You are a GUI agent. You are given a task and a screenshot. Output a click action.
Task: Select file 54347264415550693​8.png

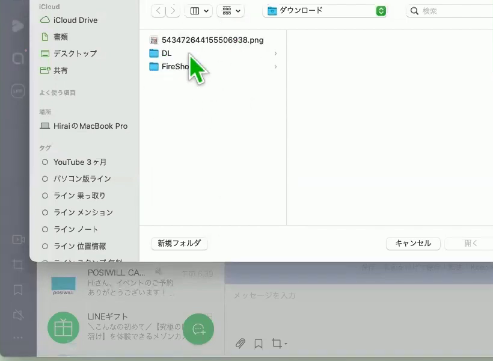click(x=207, y=40)
